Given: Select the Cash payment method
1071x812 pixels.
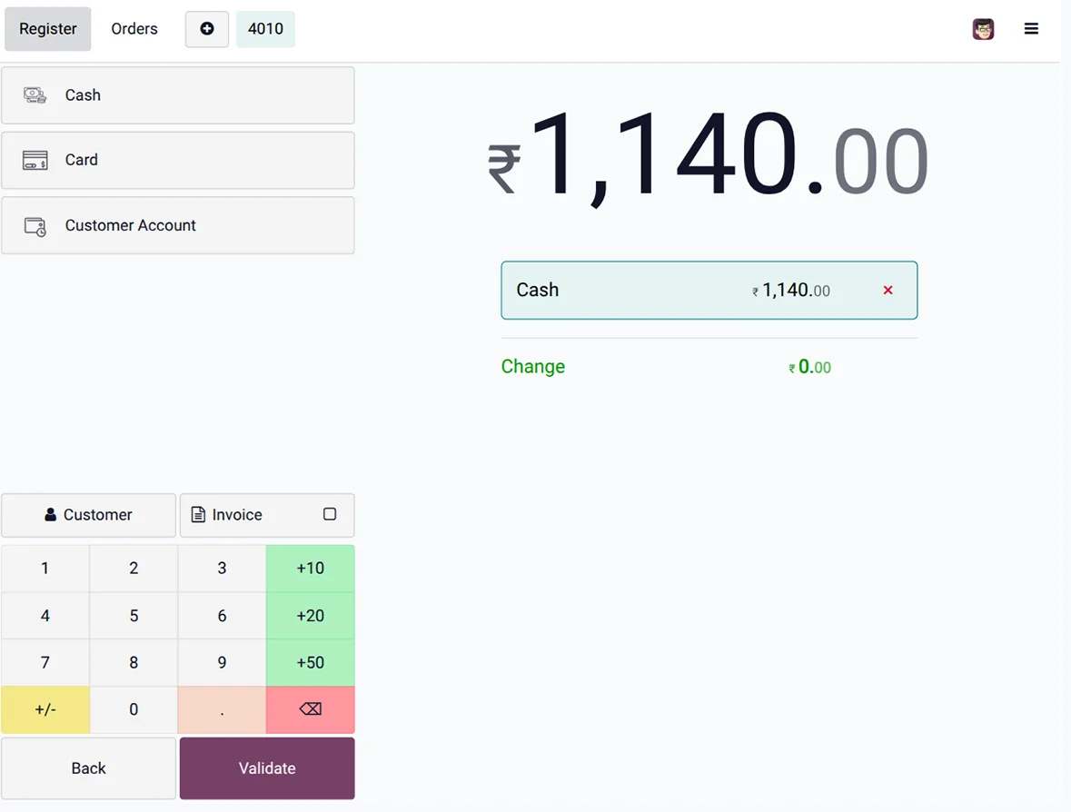Looking at the screenshot, I should pyautogui.click(x=177, y=95).
